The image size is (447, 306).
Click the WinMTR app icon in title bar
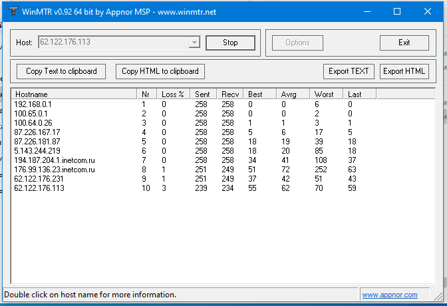(x=11, y=11)
